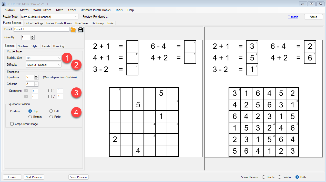Open a saved preset via folder icon
Screen dimensions: 326x182
(x=73, y=29)
